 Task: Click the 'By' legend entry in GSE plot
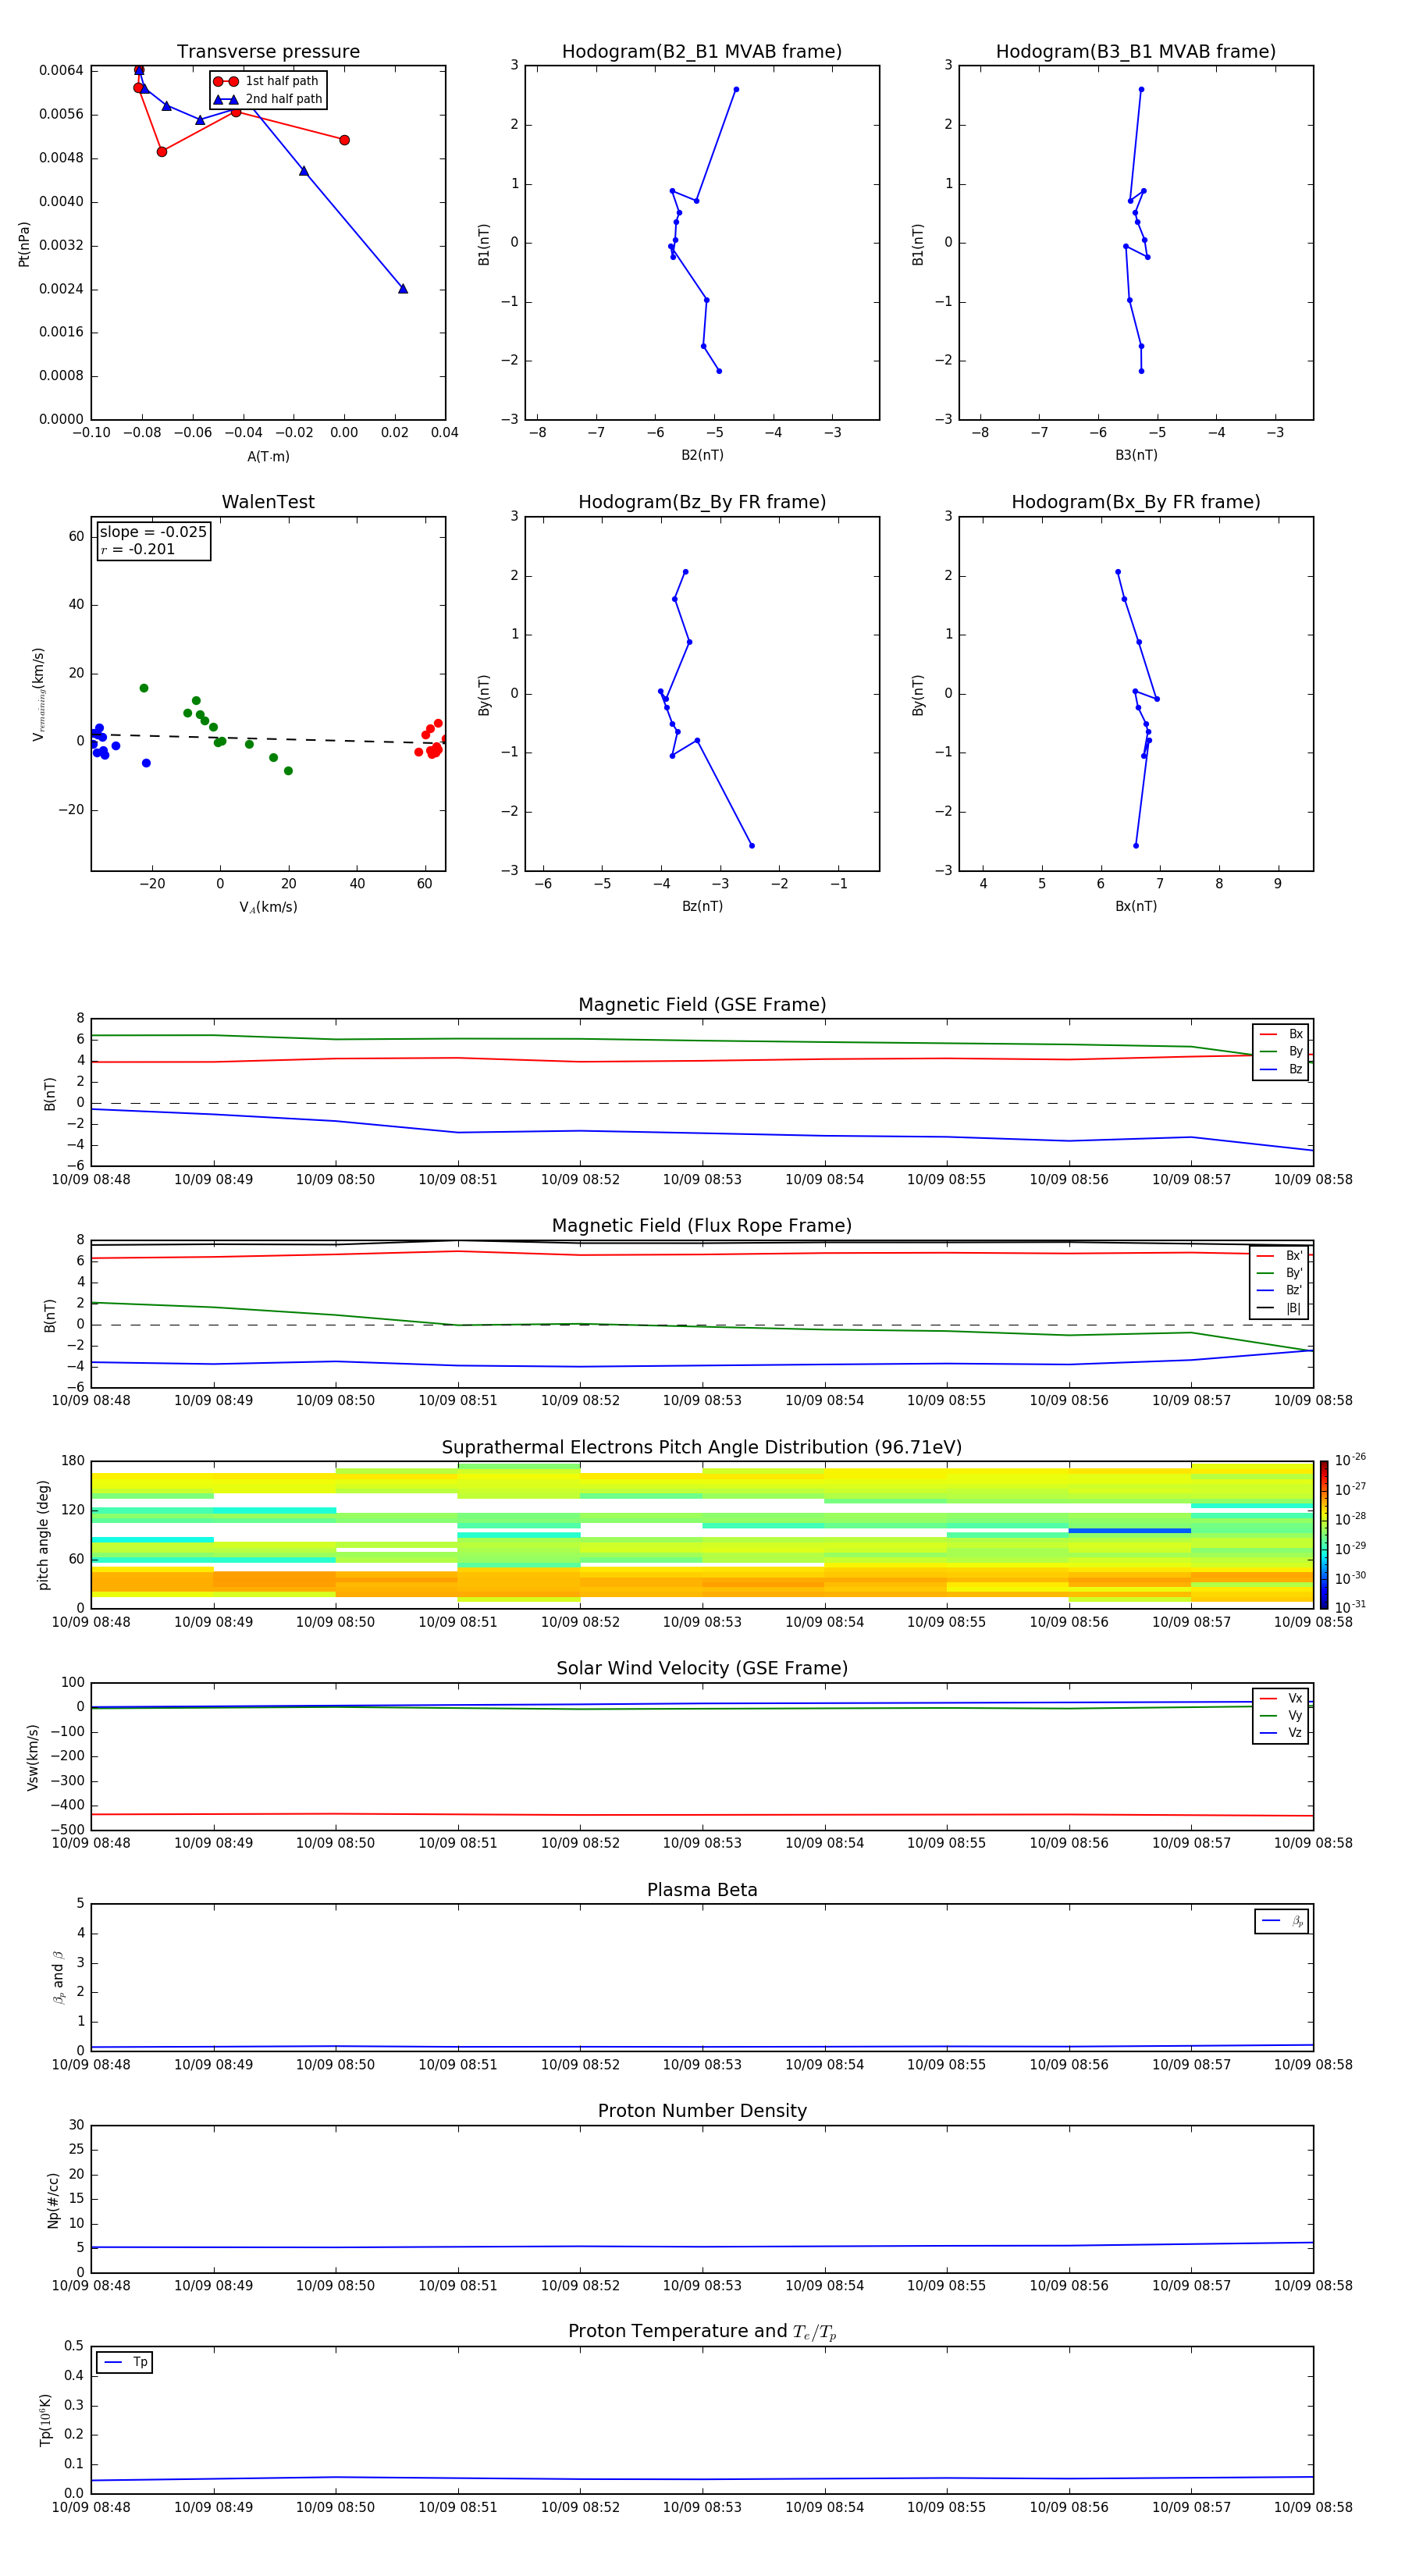click(x=1281, y=1051)
